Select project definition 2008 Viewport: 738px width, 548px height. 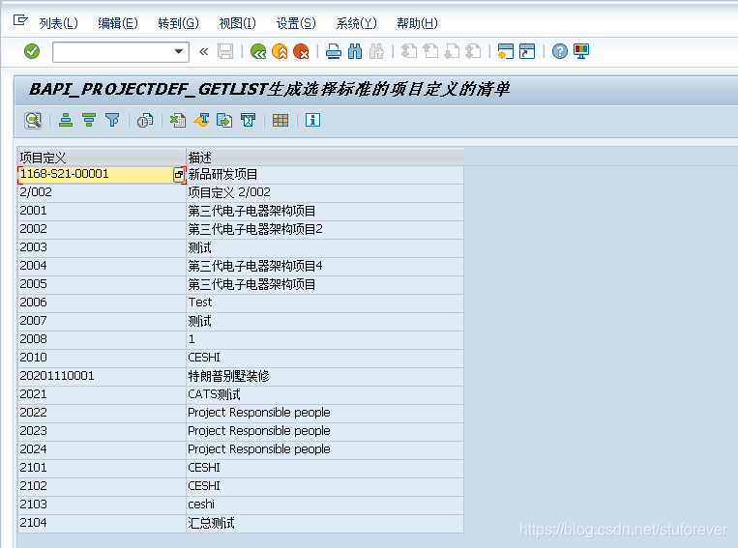(x=102, y=339)
